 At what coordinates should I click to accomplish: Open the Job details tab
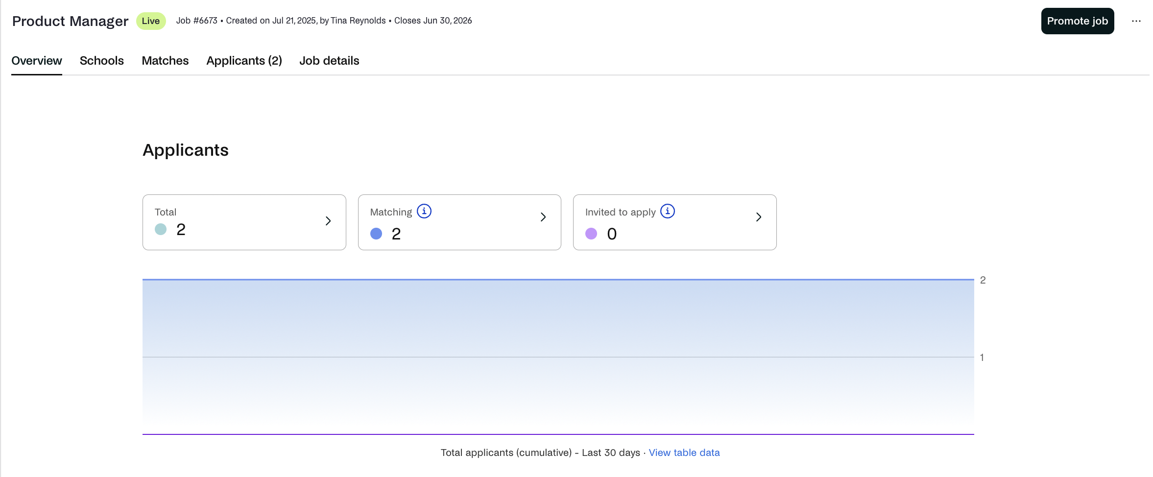pyautogui.click(x=329, y=61)
